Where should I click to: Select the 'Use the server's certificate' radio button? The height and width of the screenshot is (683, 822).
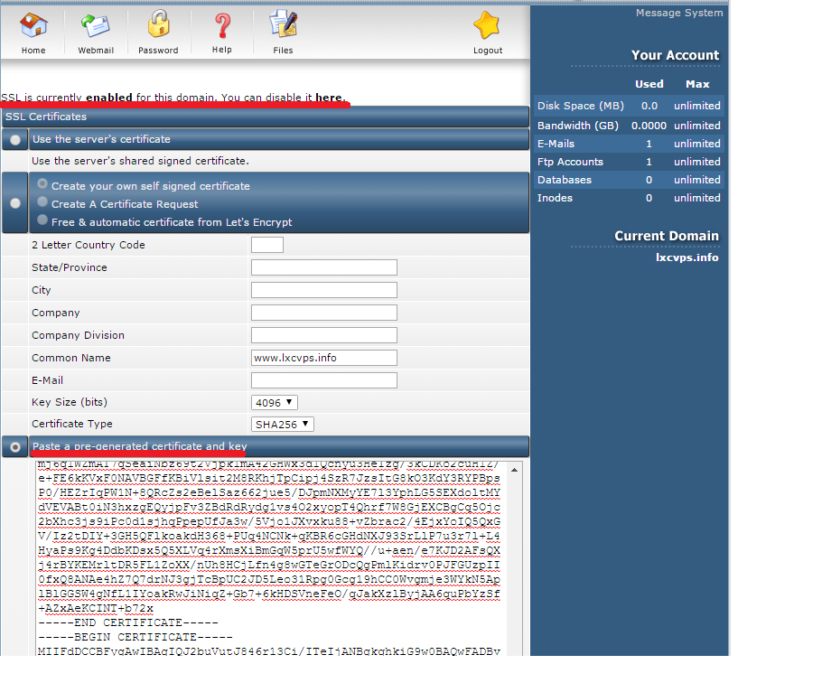14,140
